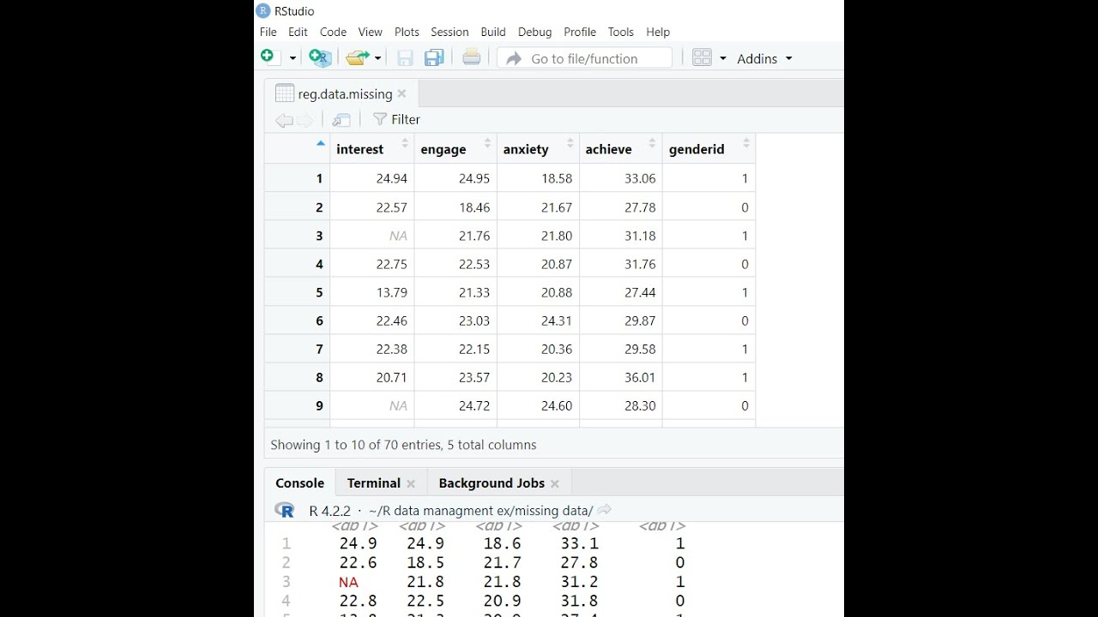
Task: Open the Plots menu
Action: pyautogui.click(x=407, y=32)
